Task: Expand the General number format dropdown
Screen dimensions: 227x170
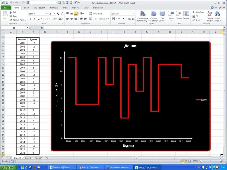Action: point(134,14)
